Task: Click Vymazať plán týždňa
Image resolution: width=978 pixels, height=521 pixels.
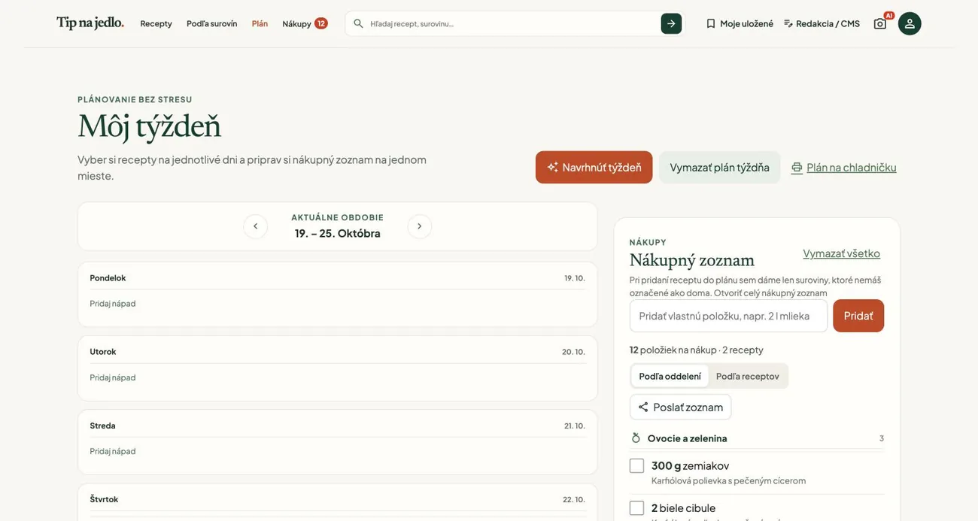Action: [719, 167]
